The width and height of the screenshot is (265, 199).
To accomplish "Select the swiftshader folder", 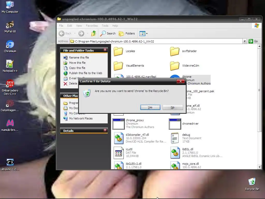I will point(183,51).
